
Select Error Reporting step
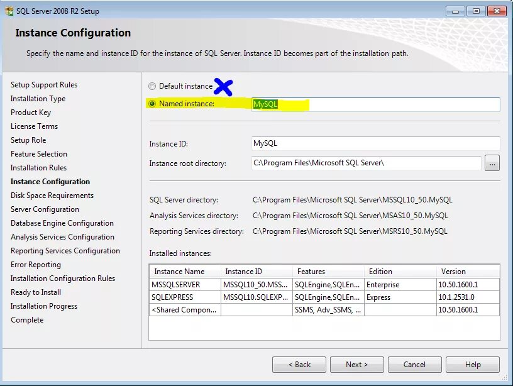36,264
